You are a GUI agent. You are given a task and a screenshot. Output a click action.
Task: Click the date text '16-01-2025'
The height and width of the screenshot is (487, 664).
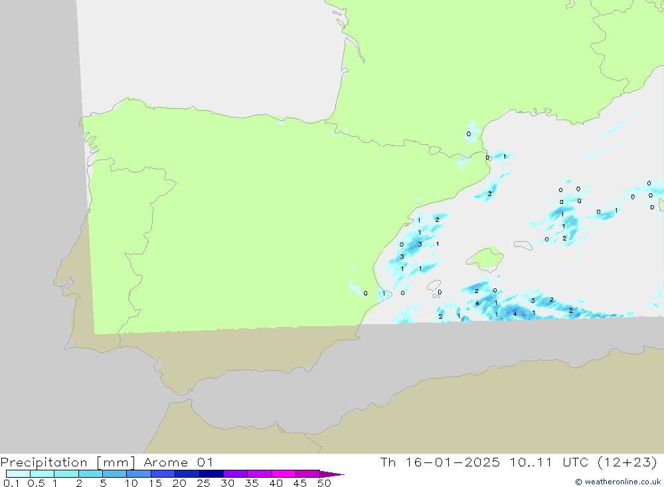pyautogui.click(x=453, y=462)
